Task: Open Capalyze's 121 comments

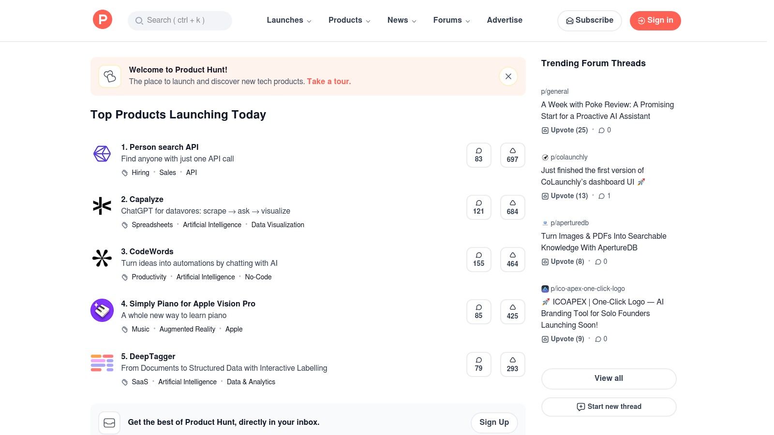Action: pos(479,207)
